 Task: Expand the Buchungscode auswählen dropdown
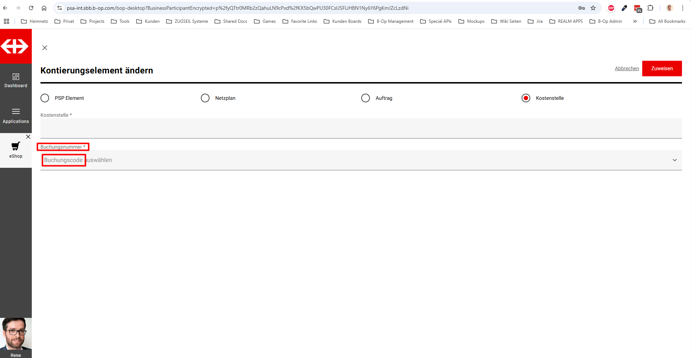coord(674,160)
